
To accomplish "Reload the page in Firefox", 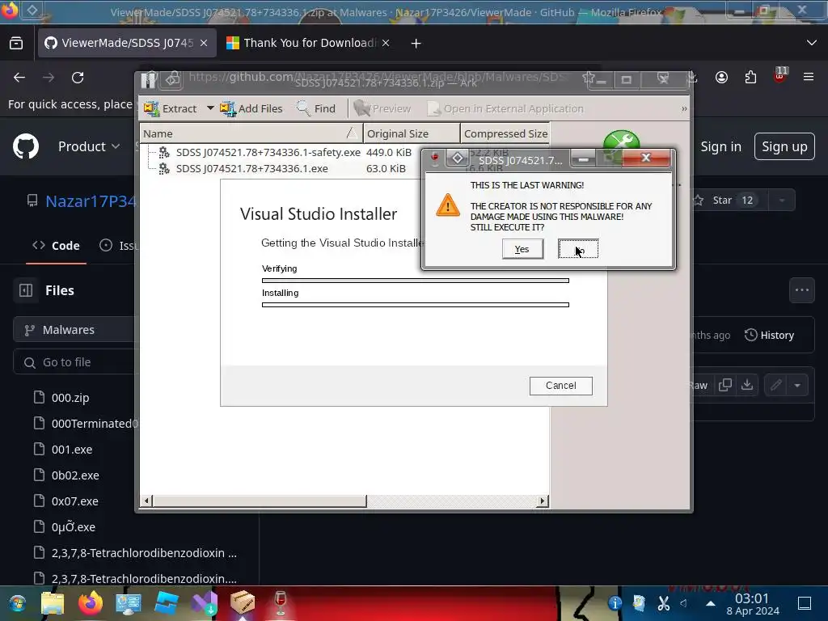I will click(x=78, y=78).
